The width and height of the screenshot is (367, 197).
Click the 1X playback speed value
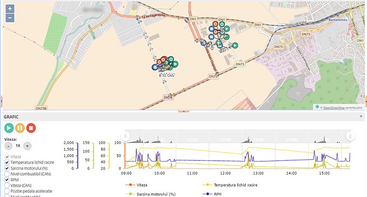(18, 146)
